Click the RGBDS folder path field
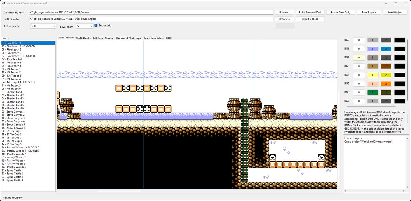 pos(151,19)
